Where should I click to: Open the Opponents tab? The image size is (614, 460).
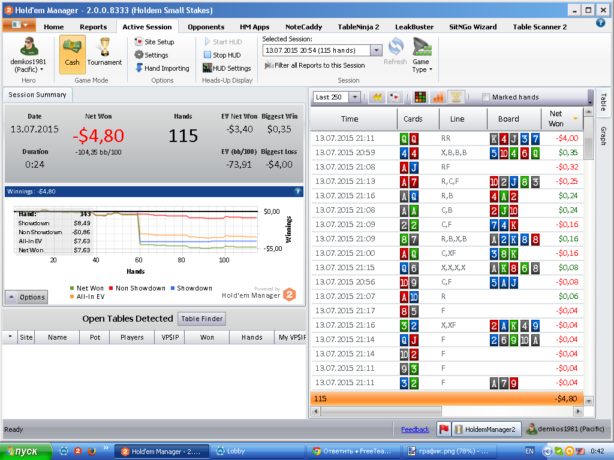[206, 26]
